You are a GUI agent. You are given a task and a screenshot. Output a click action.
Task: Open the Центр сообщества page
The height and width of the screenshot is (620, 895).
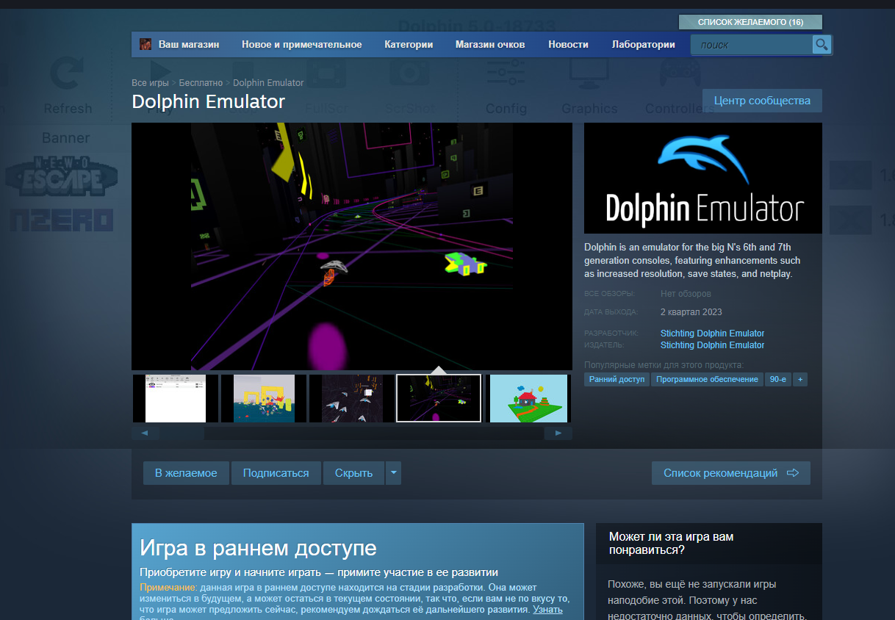tap(762, 101)
